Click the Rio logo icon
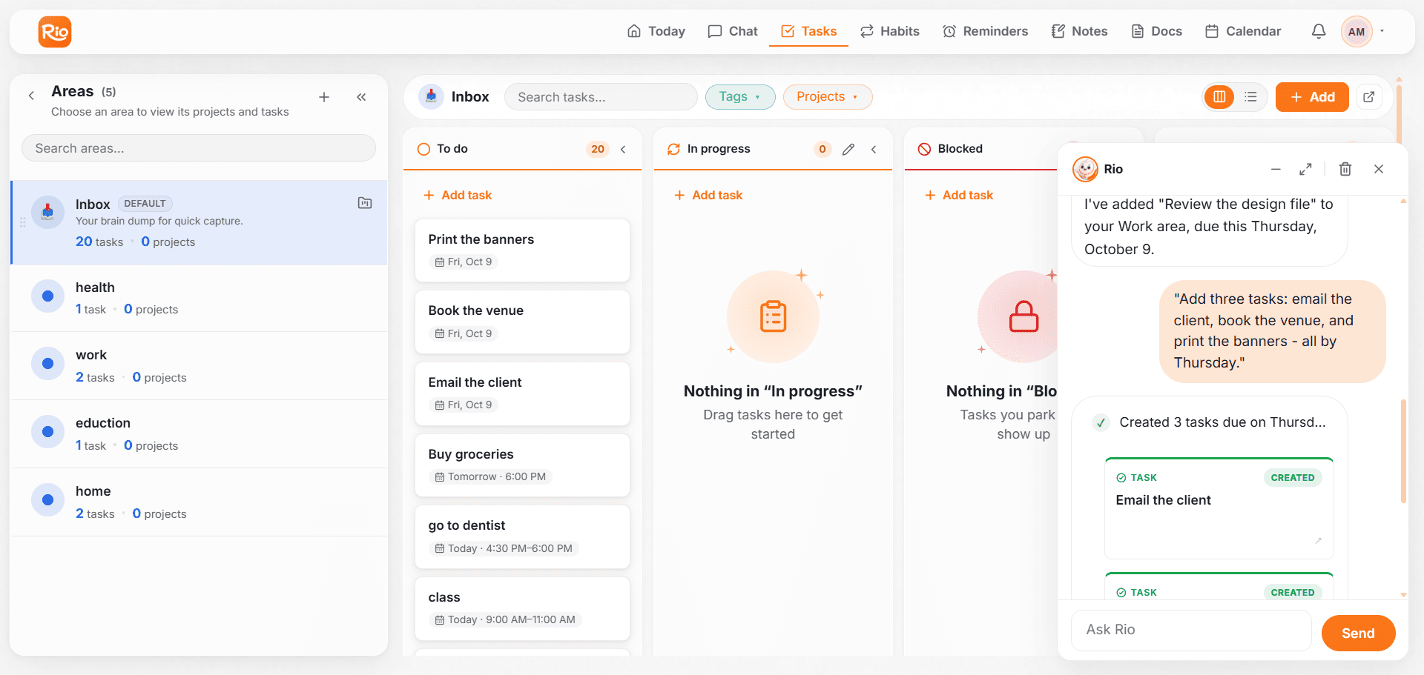 pos(55,32)
